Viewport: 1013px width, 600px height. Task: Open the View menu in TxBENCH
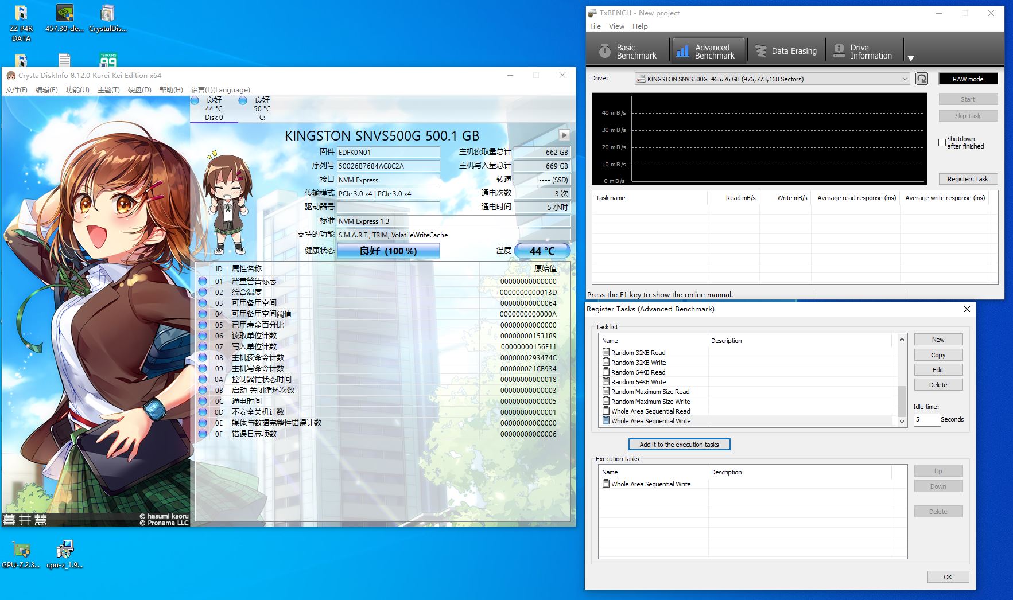(x=616, y=26)
